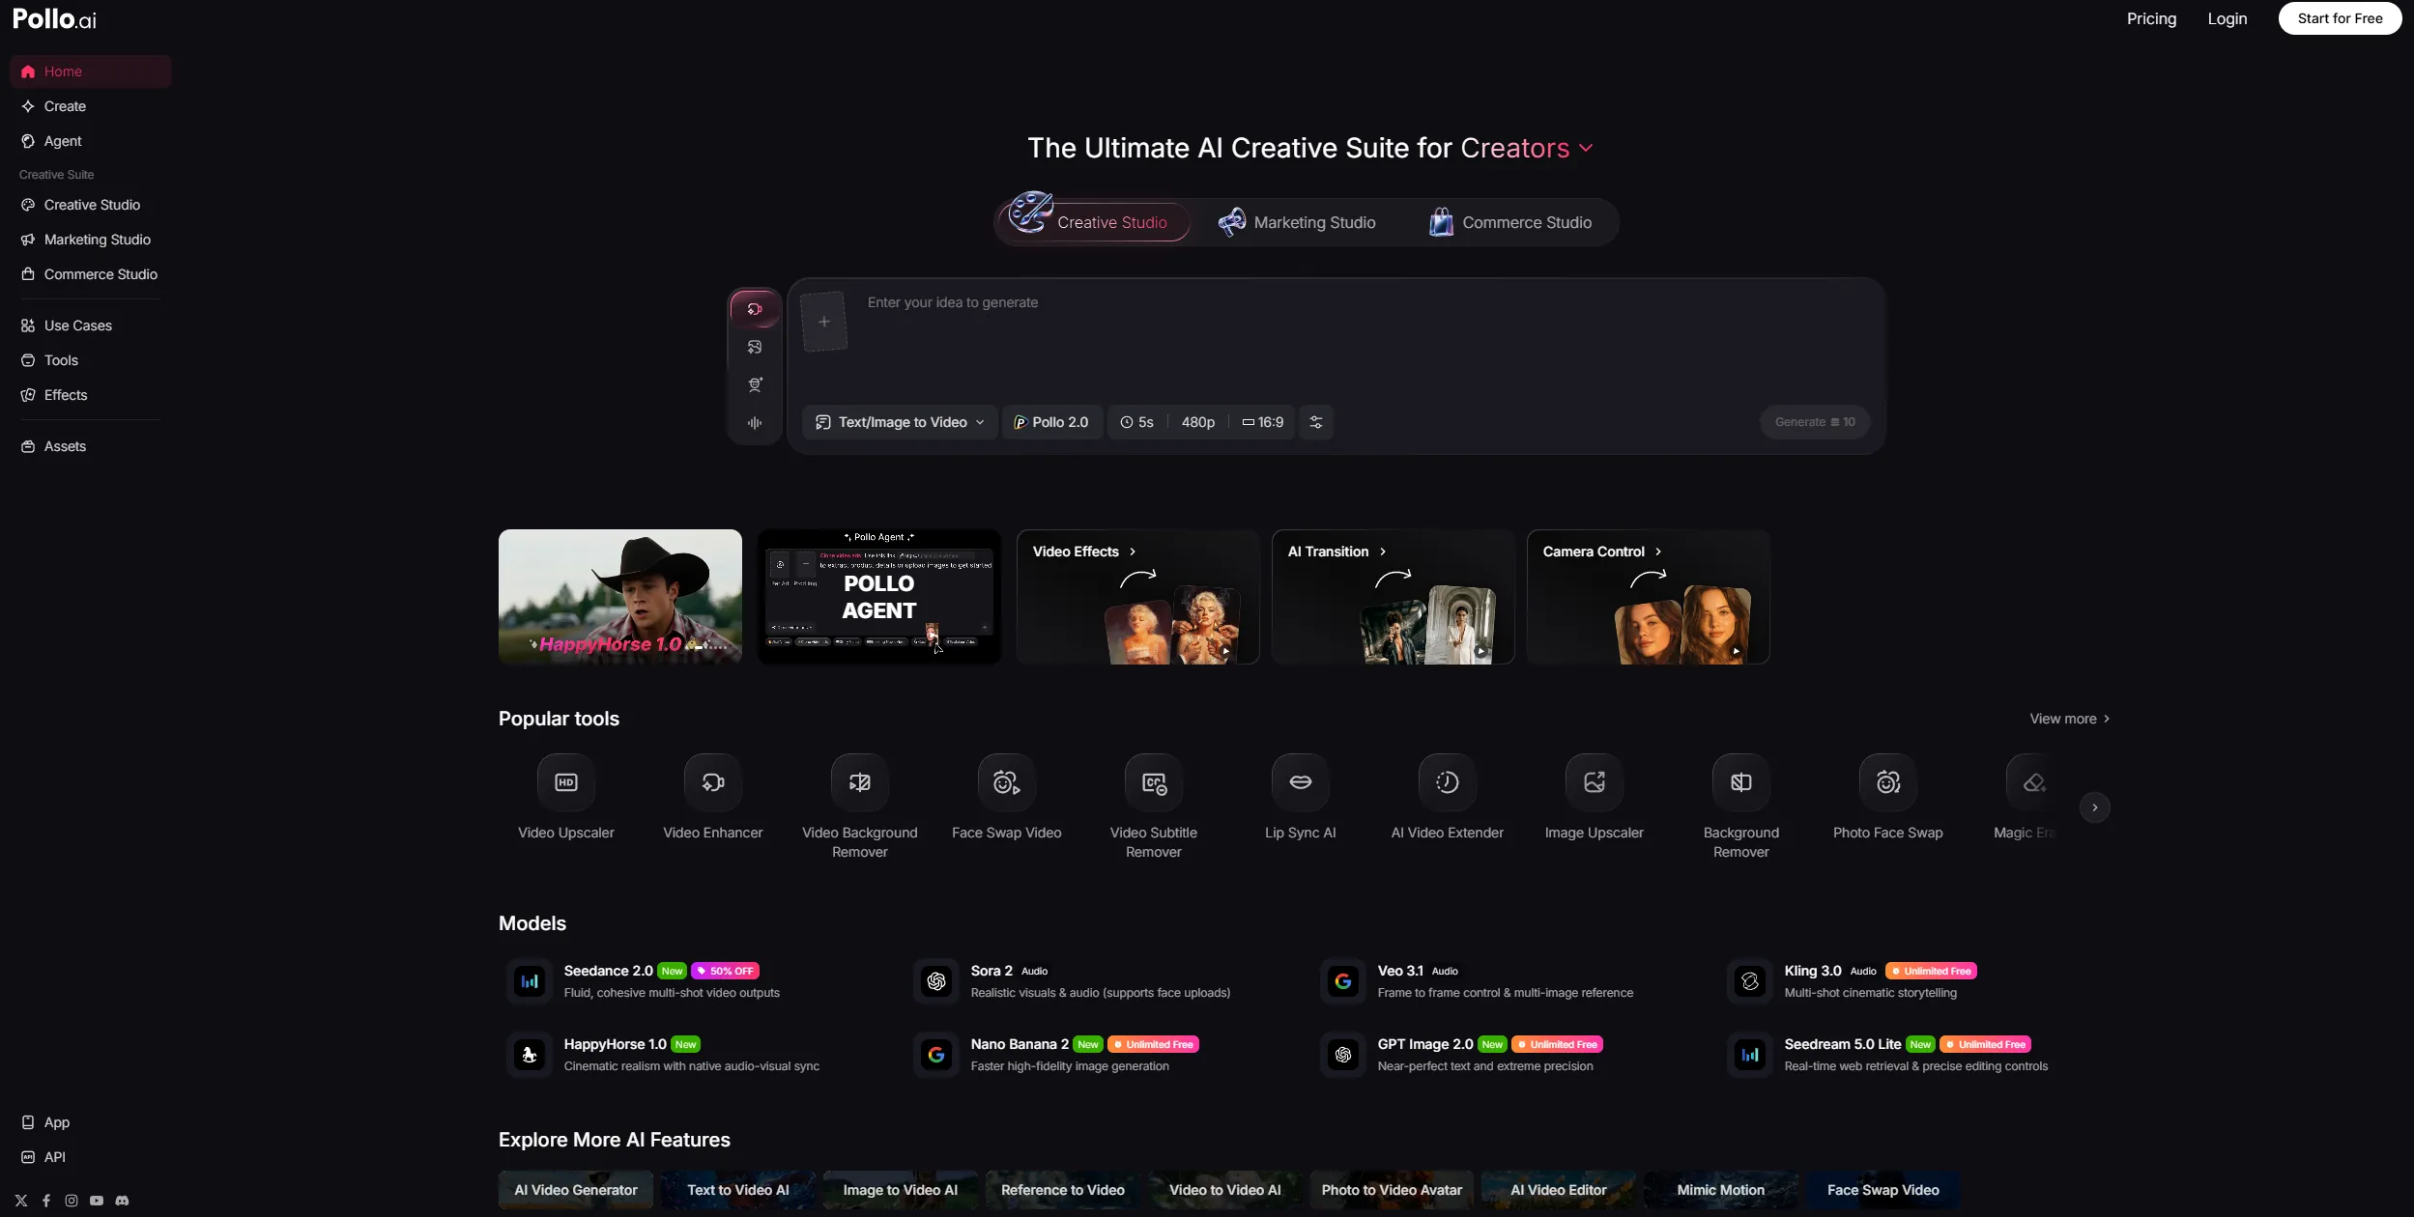Click the Generate button
Screen dimensions: 2414x1217
point(1815,422)
